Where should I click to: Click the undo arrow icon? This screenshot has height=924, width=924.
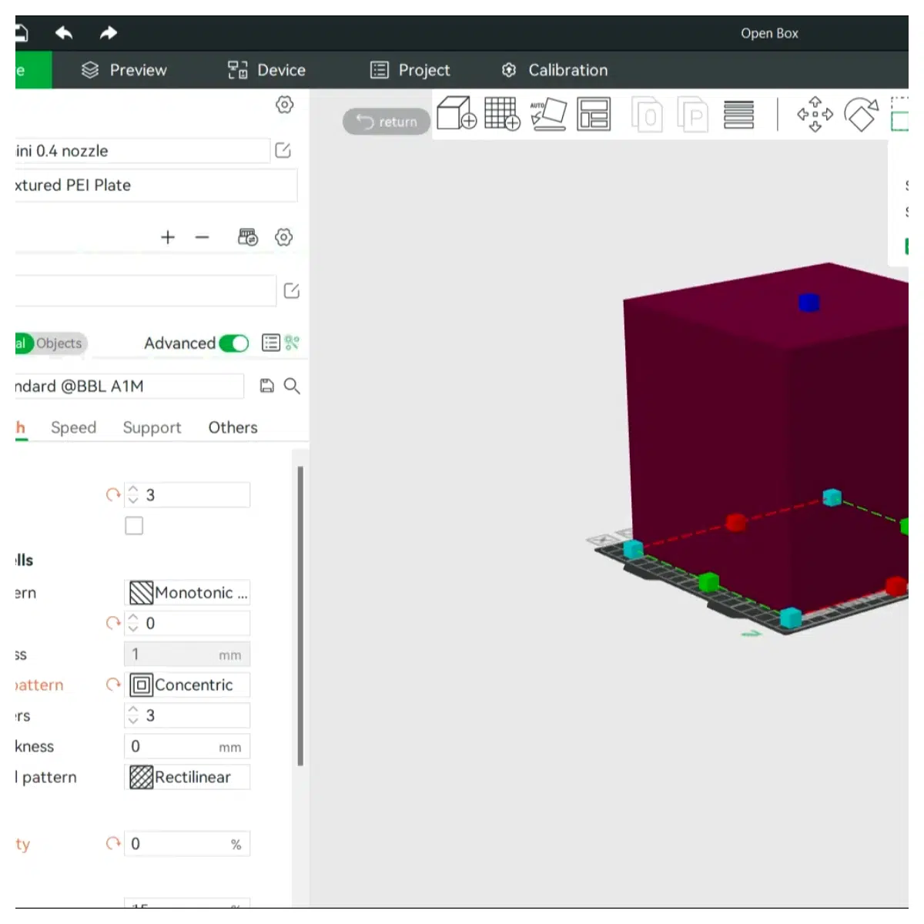[64, 32]
